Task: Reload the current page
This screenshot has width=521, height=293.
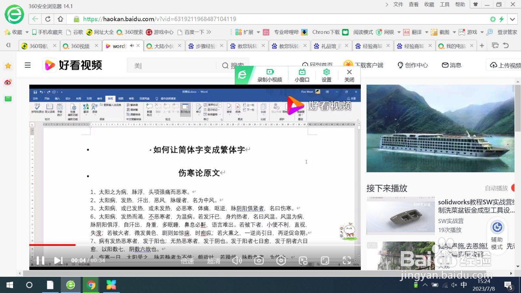Action: coord(48,19)
